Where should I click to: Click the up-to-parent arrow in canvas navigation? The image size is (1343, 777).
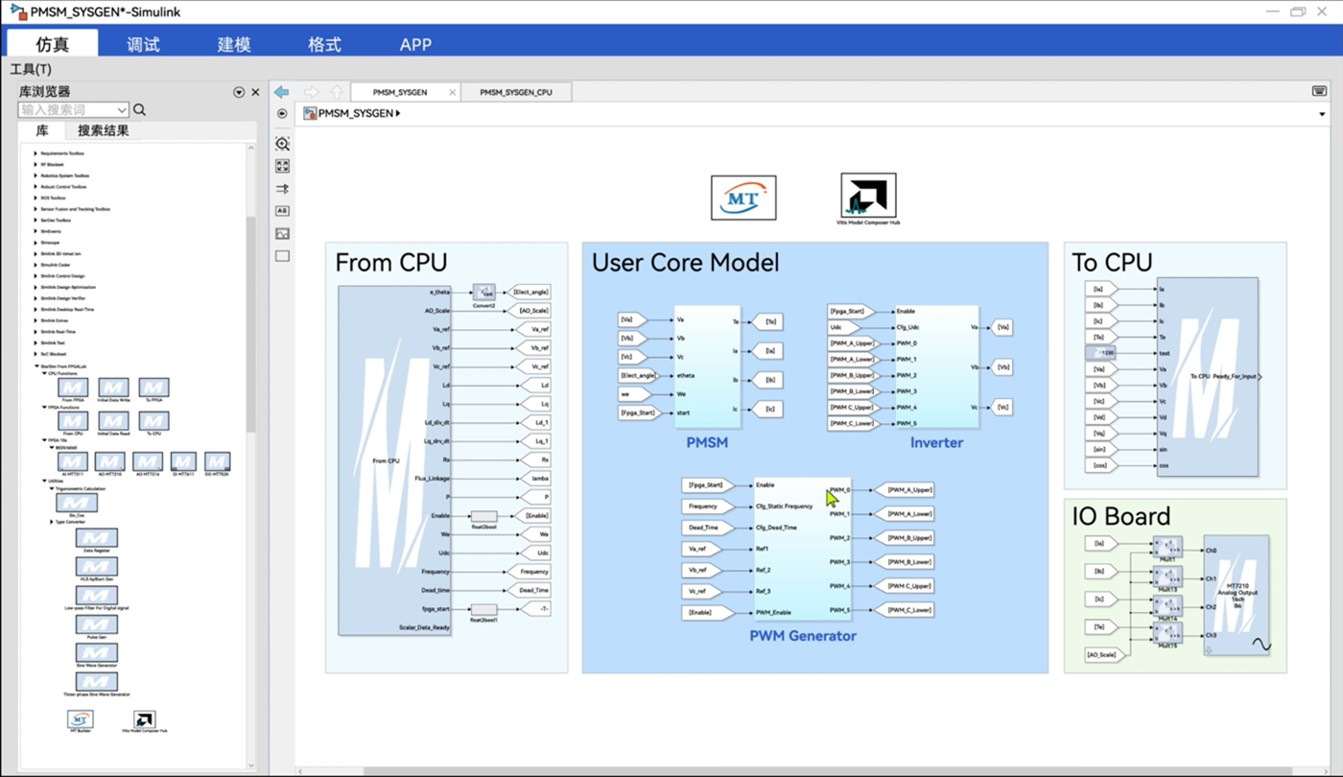[x=337, y=92]
